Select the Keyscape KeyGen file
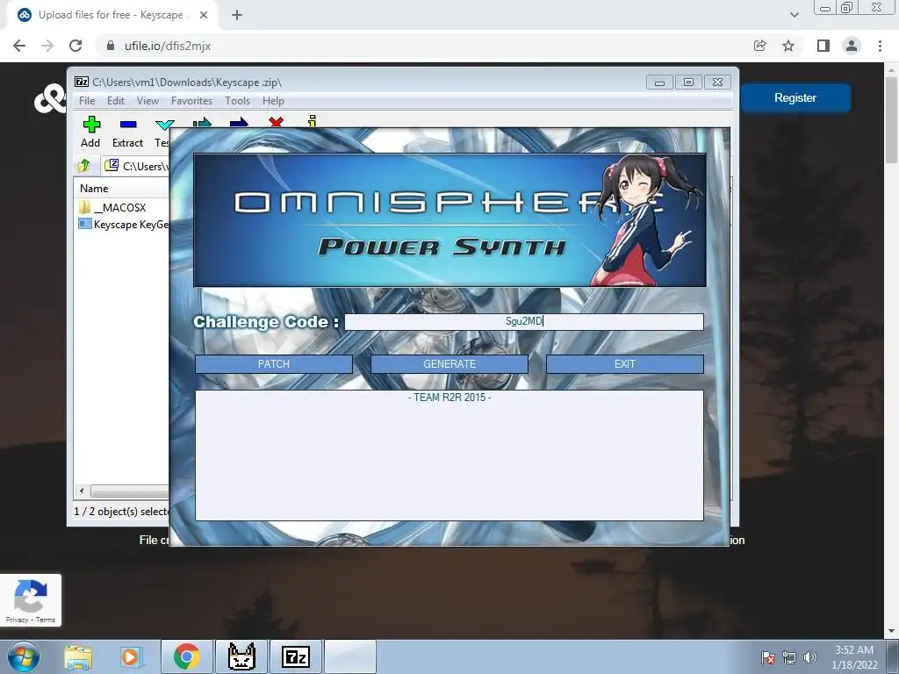 point(123,224)
